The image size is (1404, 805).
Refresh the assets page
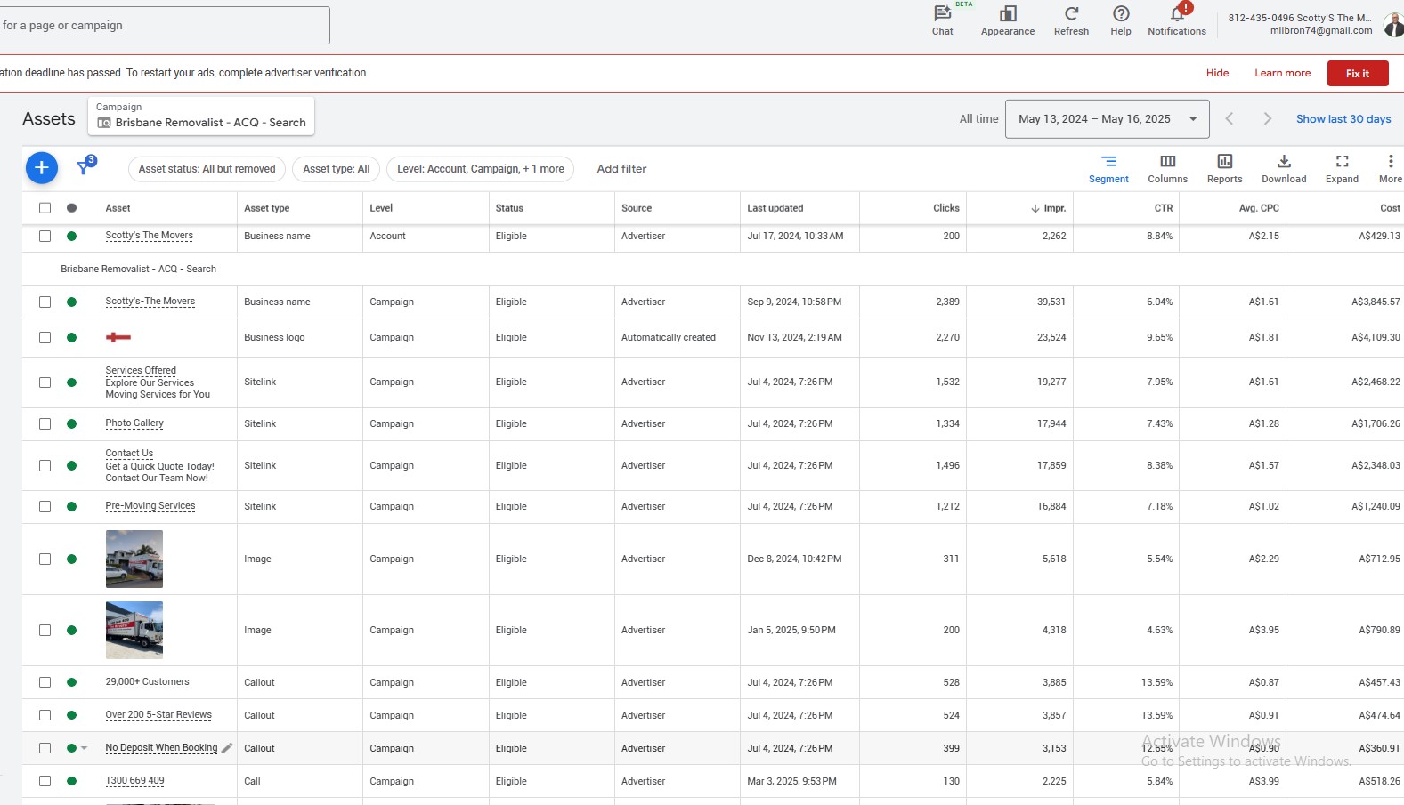click(x=1071, y=20)
